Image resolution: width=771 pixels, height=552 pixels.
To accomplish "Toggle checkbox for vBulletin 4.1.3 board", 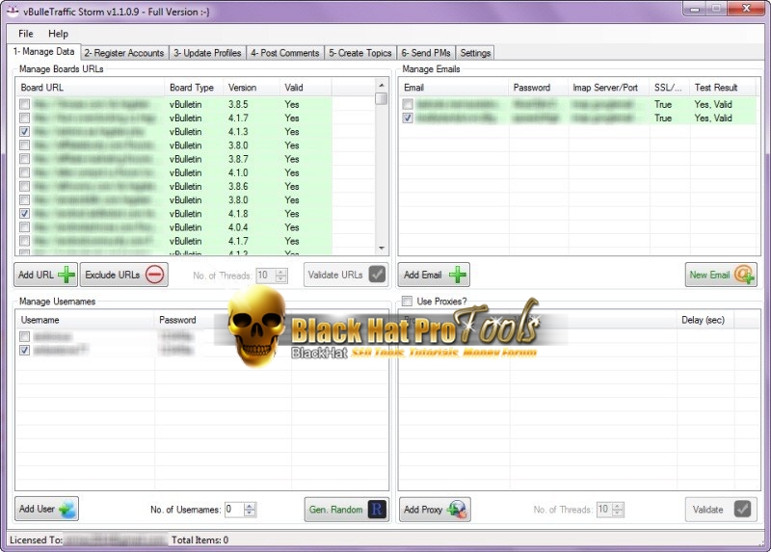I will 25,132.
